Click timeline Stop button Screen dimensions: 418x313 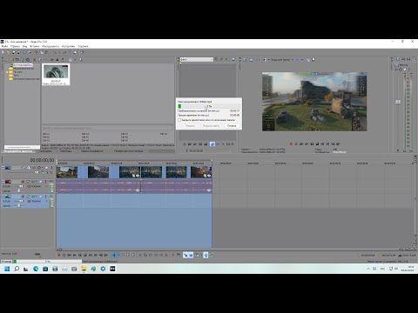click(x=85, y=255)
